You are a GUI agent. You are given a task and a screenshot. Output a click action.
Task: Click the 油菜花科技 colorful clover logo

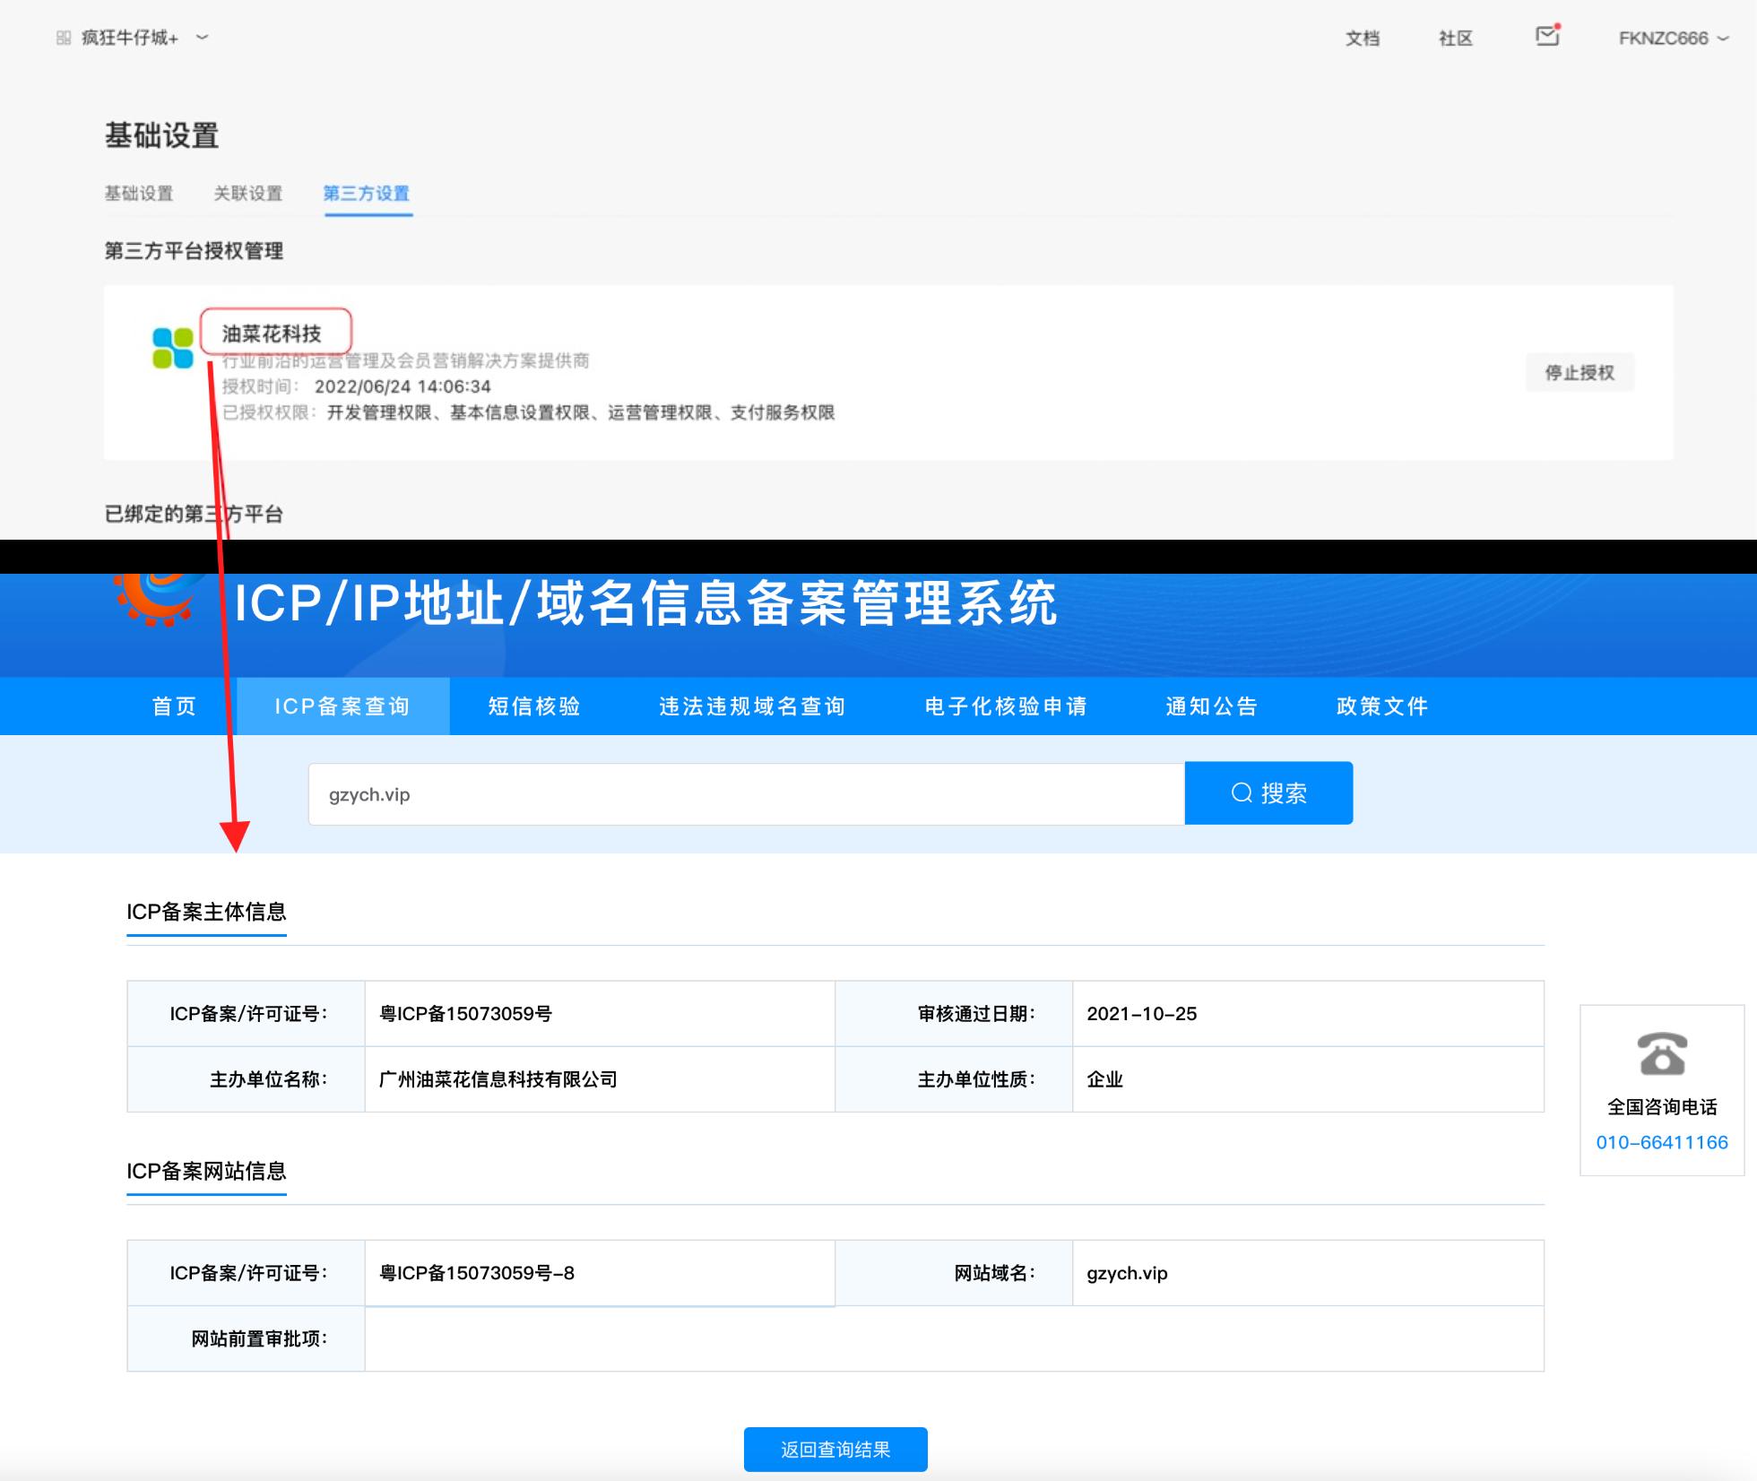(x=173, y=348)
